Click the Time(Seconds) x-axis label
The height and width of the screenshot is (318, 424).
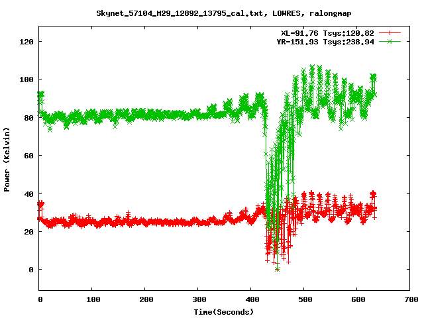click(x=224, y=312)
